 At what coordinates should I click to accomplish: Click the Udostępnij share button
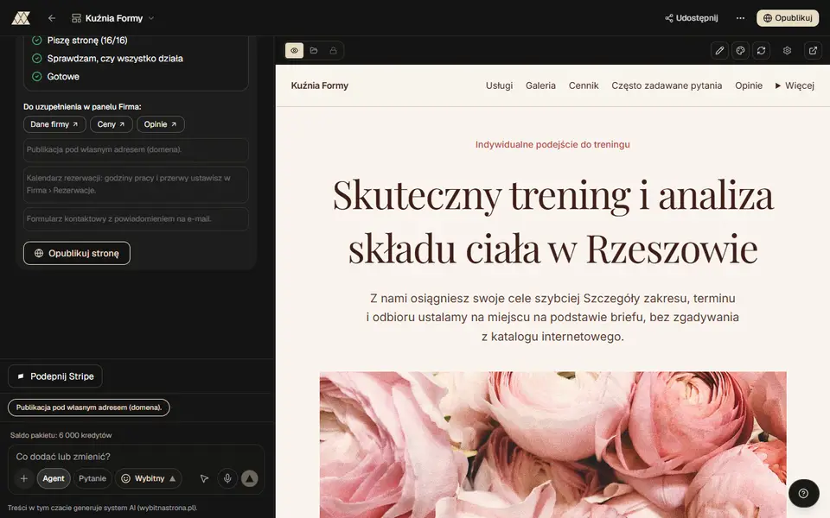(692, 18)
